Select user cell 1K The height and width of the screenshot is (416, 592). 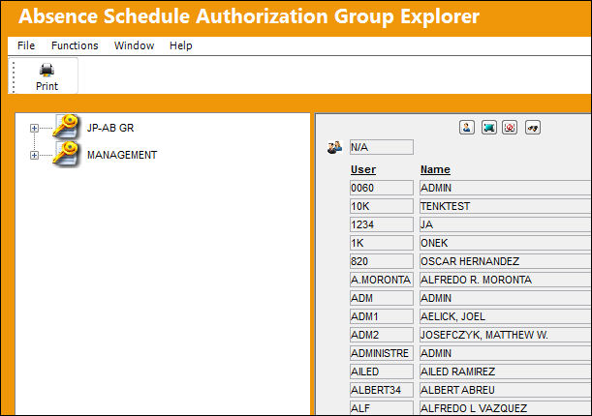tap(382, 243)
